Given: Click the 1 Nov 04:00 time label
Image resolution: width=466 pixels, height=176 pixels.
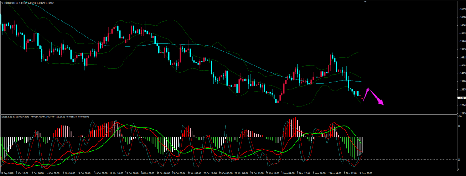Looking at the screenshot, I should [x=288, y=173].
